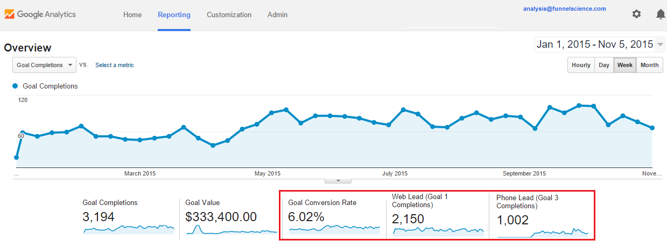
Task: Click the blue Goal Completions legend dot
Action: pyautogui.click(x=15, y=86)
